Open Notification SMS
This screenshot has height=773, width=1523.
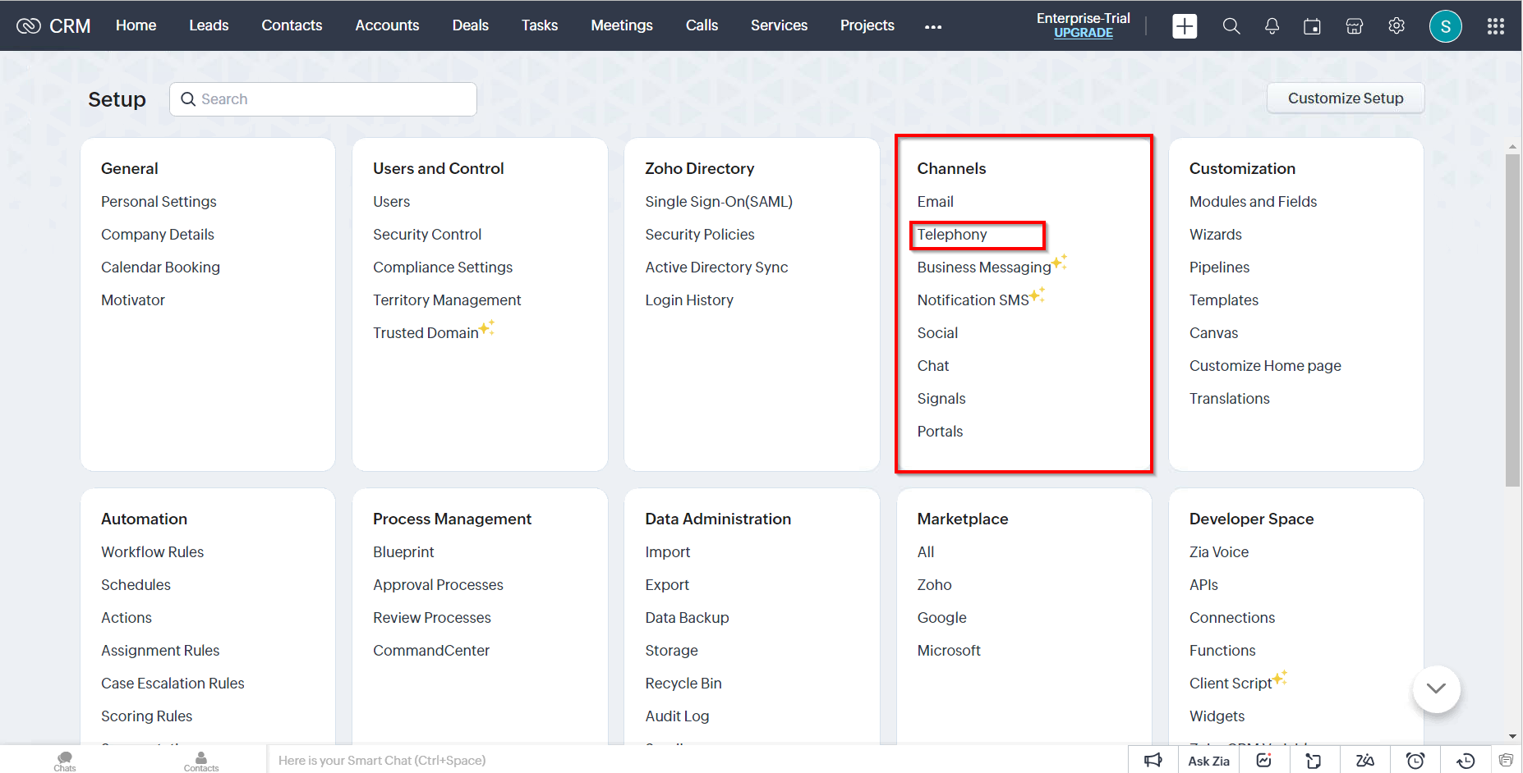973,300
